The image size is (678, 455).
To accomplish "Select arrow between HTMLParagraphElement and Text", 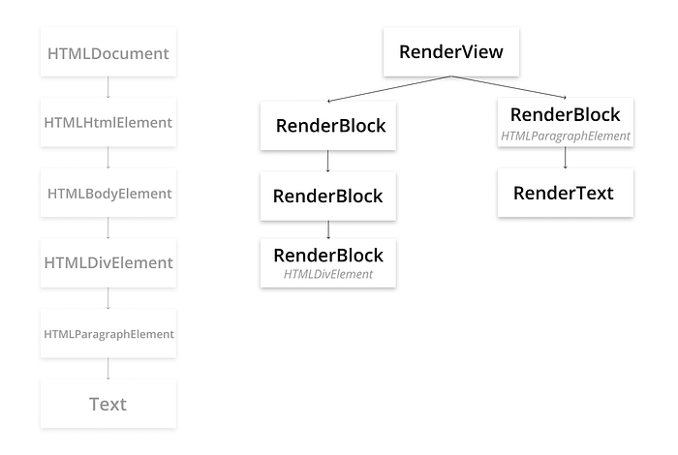I will (108, 369).
